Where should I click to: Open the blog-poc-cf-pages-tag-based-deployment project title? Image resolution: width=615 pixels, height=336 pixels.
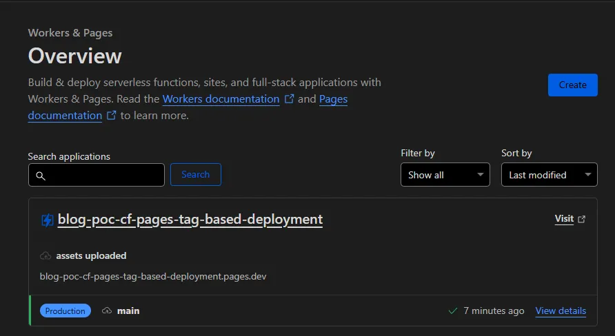[x=190, y=220]
